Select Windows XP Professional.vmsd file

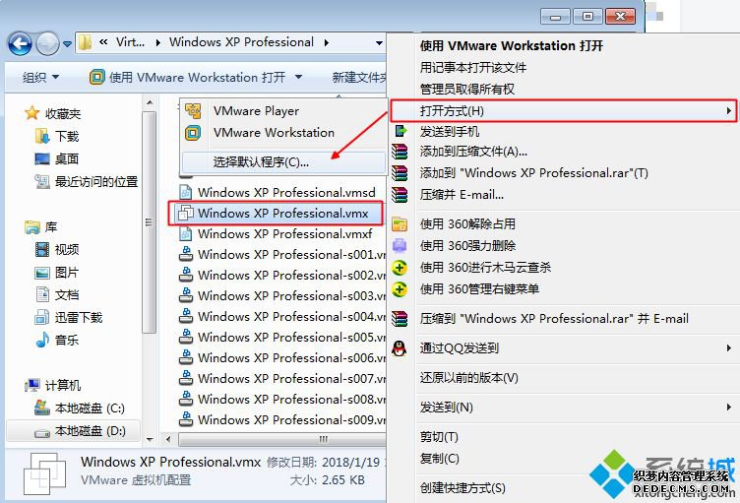click(x=277, y=192)
